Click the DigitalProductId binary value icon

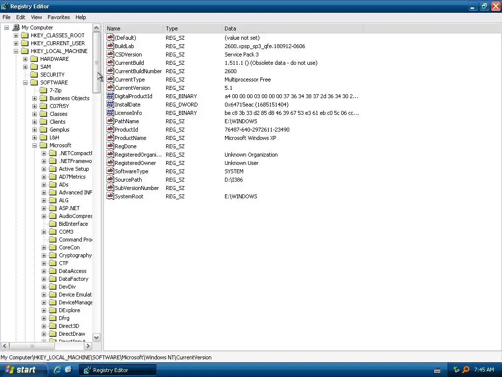[x=110, y=96]
